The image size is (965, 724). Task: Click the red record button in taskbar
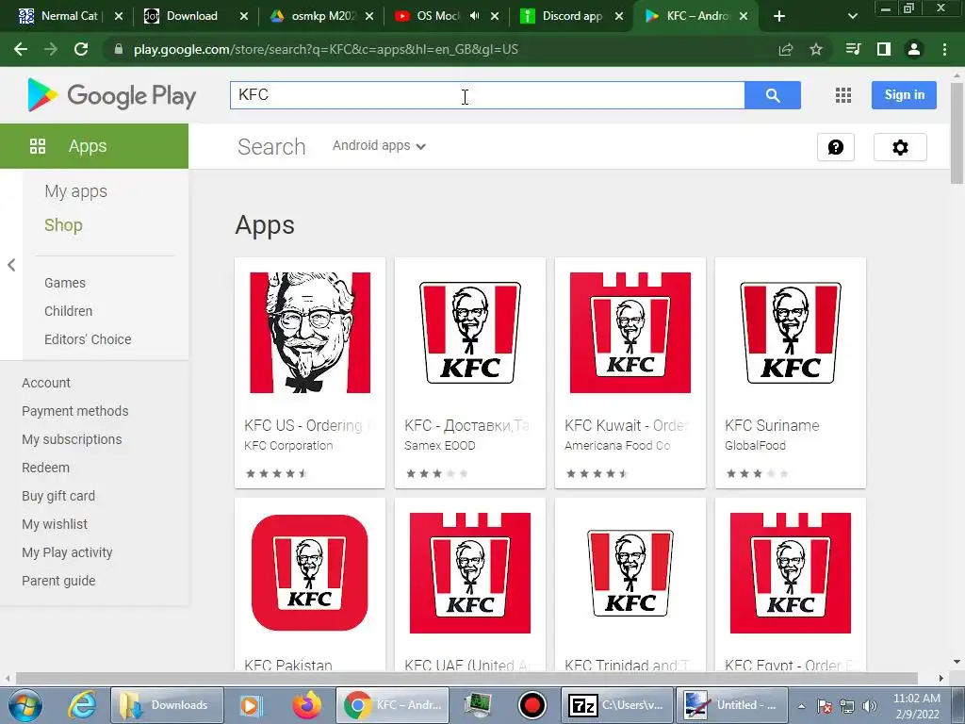532,705
